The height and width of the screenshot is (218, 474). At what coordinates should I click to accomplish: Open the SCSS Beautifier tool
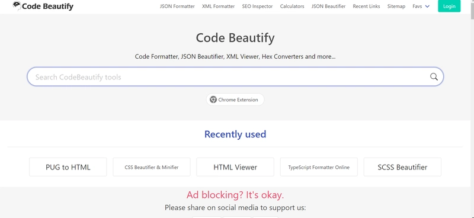pos(402,167)
